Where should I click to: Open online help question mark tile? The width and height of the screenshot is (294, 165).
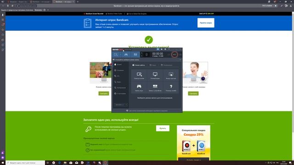coord(171,88)
